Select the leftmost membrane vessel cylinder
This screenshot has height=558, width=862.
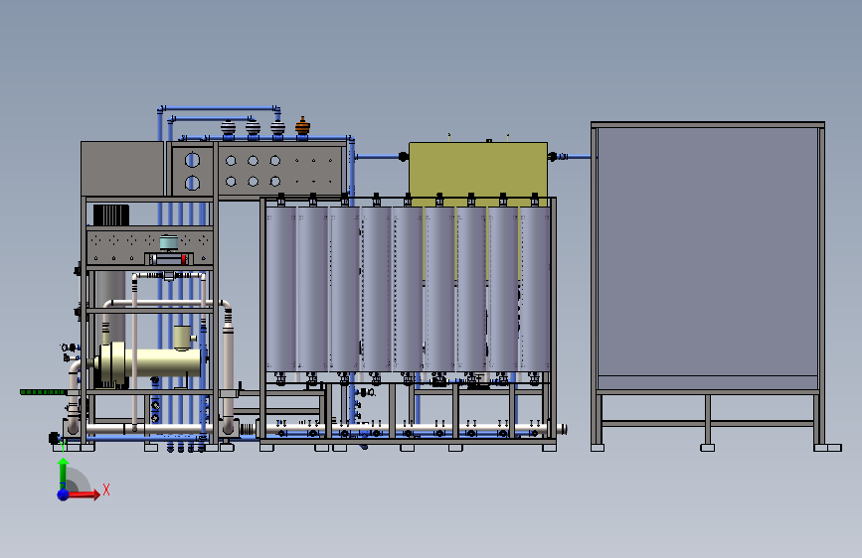[281, 288]
